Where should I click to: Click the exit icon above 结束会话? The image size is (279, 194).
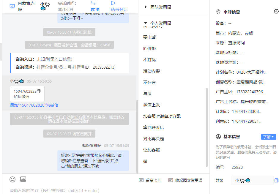coord(113,3)
